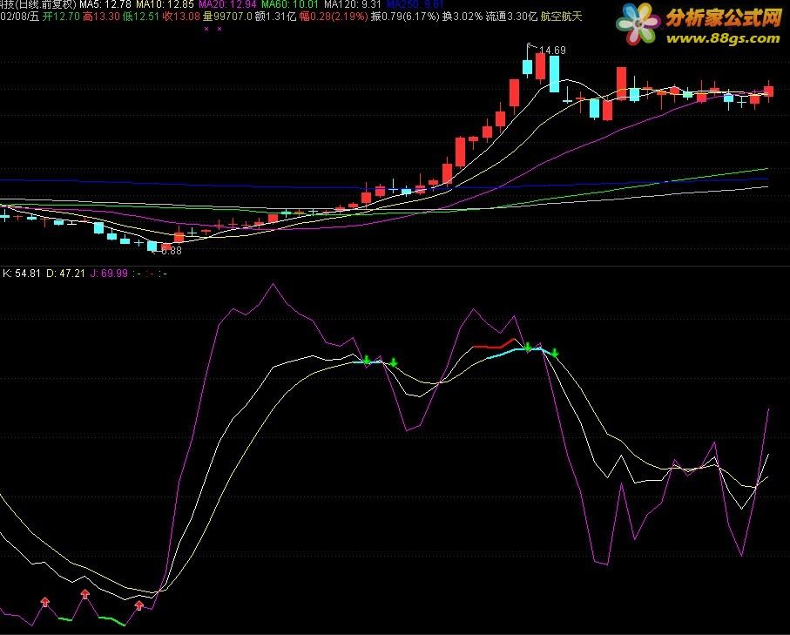This screenshot has height=635, width=790.
Task: Click the volume value 量99707.0
Action: [x=227, y=17]
